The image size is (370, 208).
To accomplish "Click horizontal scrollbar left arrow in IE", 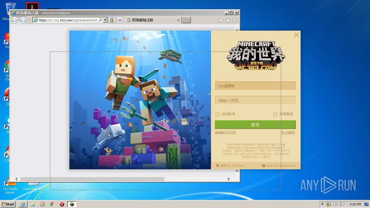I will tap(17, 179).
